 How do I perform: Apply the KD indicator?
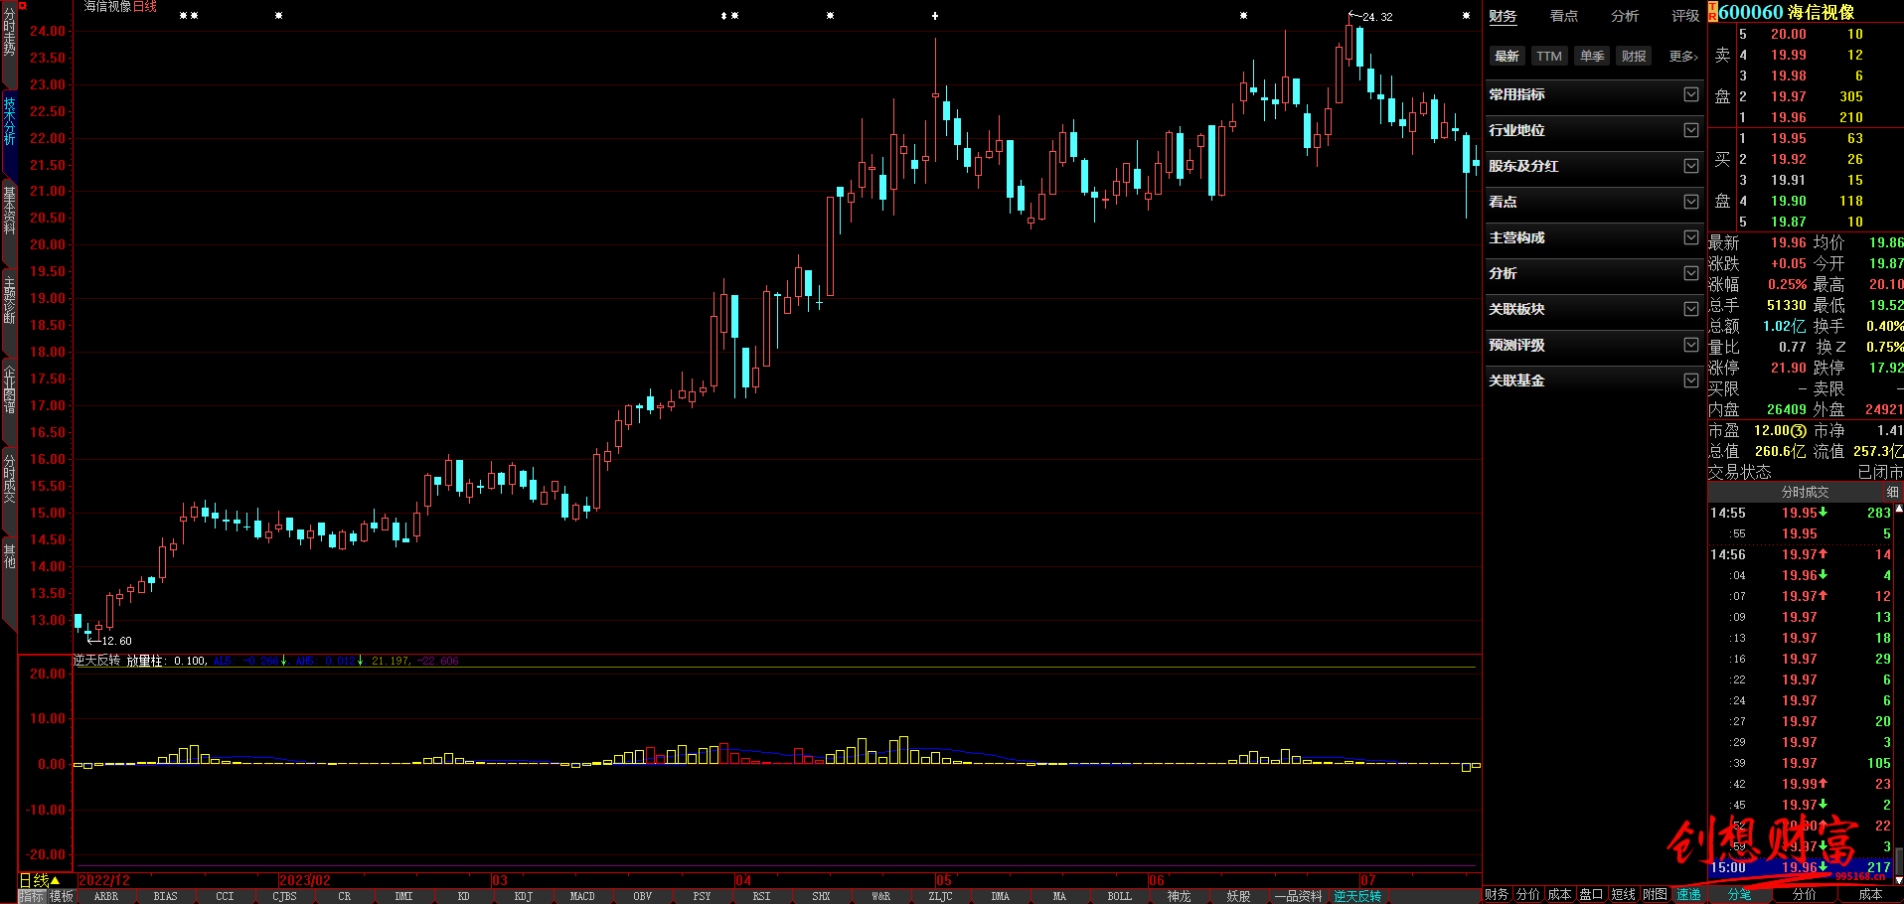coord(464,896)
